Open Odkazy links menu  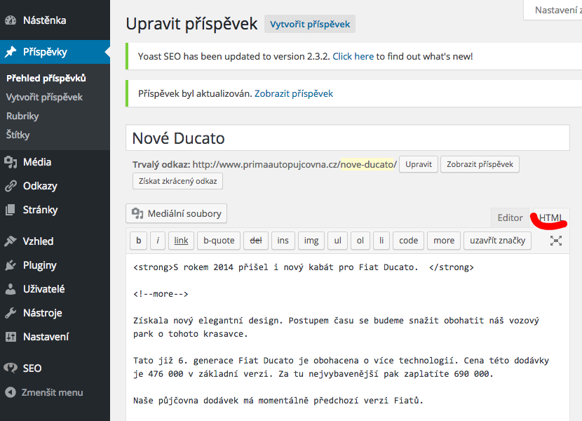55,186
